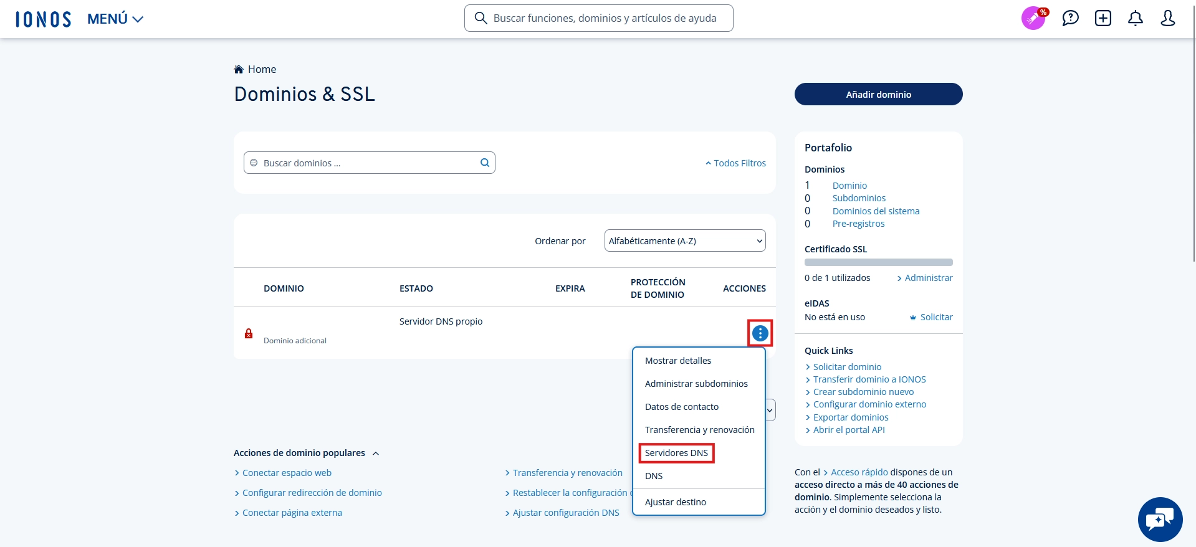Open the notifications bell

point(1135,18)
